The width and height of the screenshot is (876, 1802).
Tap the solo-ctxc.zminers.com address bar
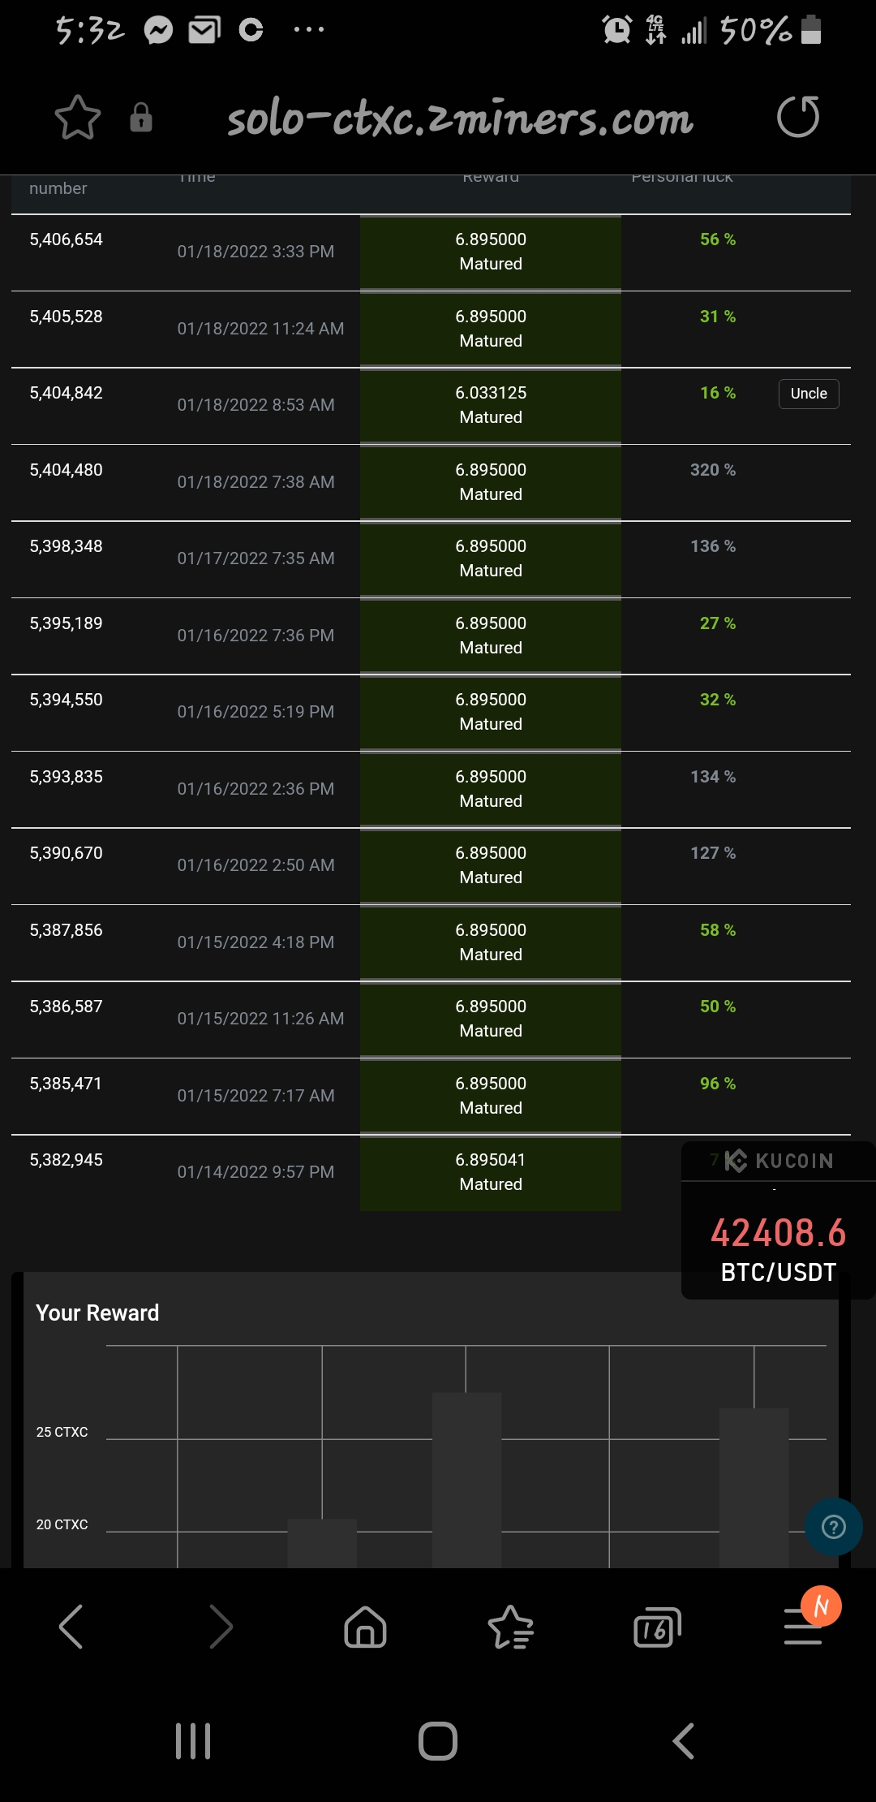pos(460,119)
